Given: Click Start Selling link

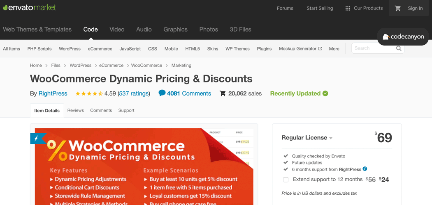Looking at the screenshot, I should (320, 8).
